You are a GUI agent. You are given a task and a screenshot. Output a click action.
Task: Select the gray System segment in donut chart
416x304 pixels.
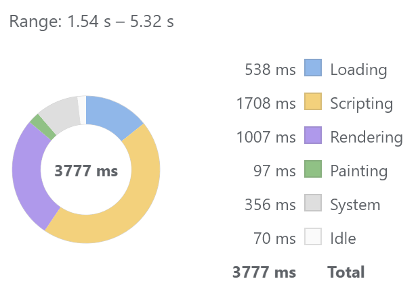[x=59, y=113]
